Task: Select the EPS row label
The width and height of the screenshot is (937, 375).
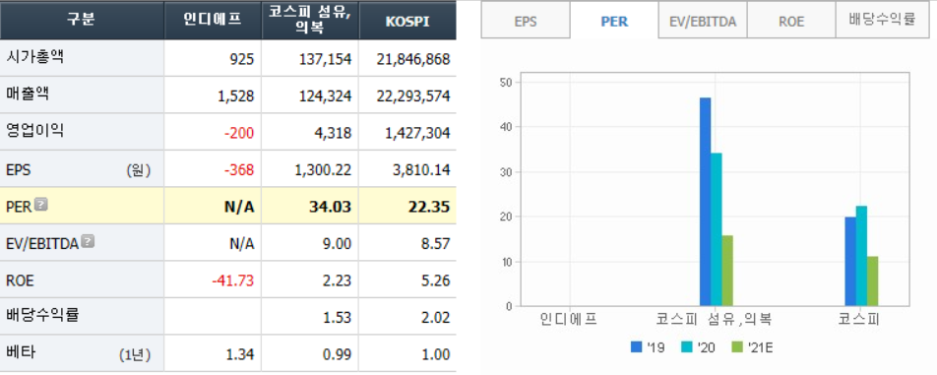Action: pos(19,170)
